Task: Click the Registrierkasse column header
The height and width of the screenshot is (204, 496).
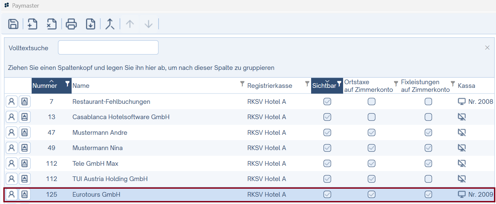Action: click(270, 86)
